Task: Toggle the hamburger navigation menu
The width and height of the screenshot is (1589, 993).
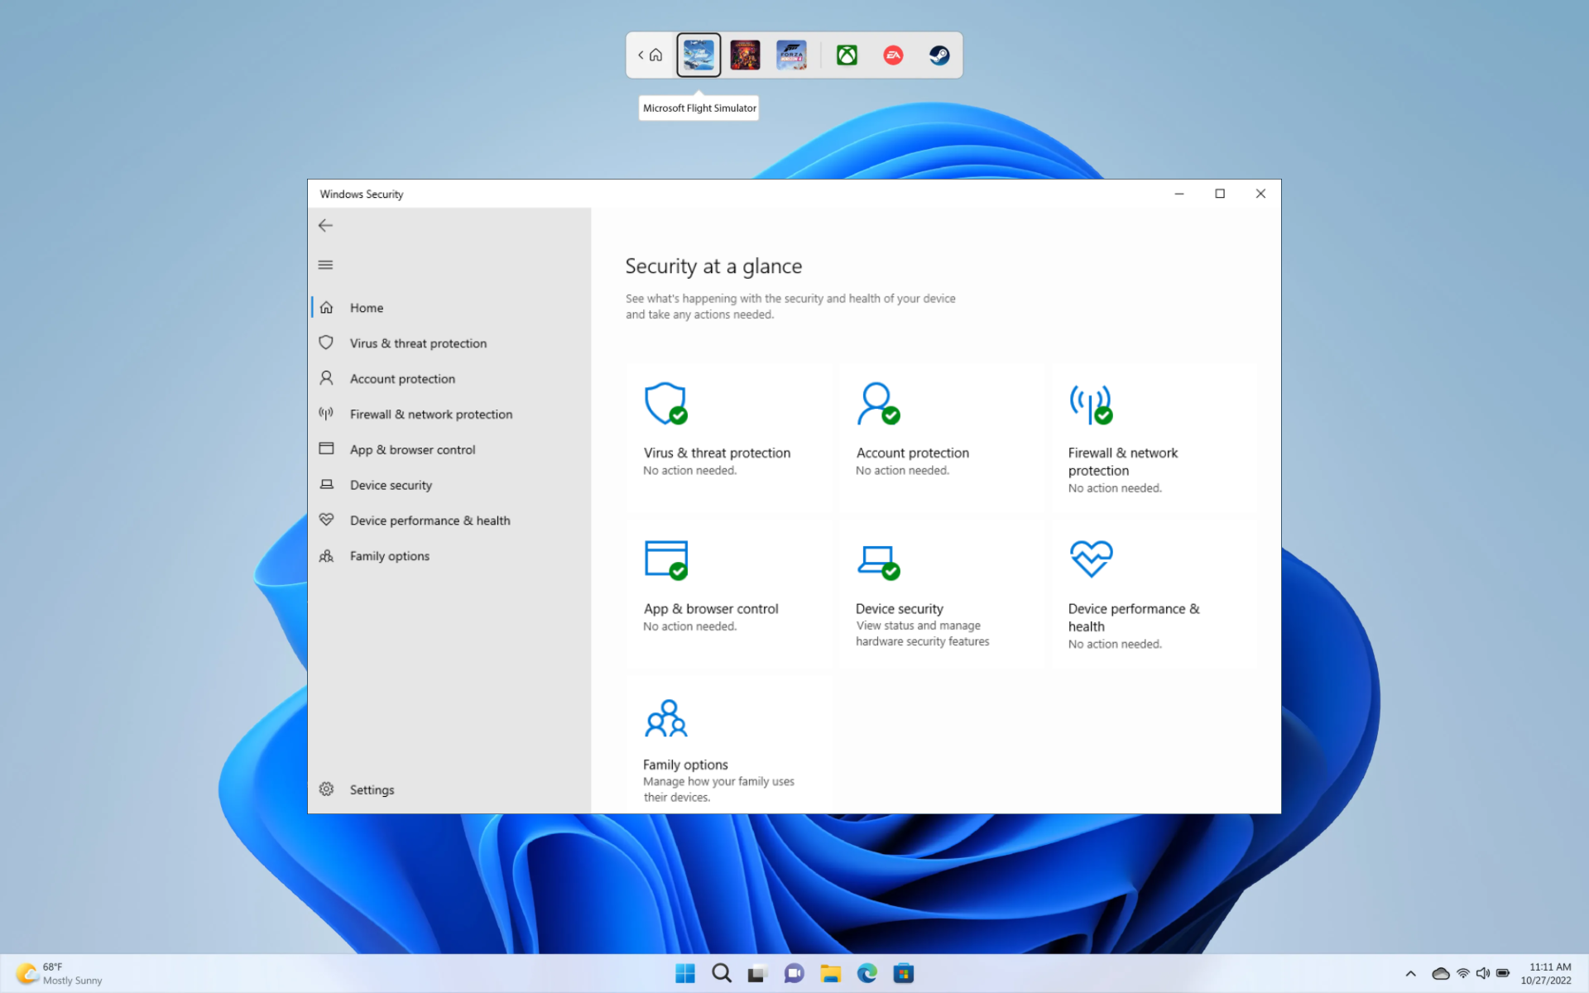Action: tap(325, 265)
